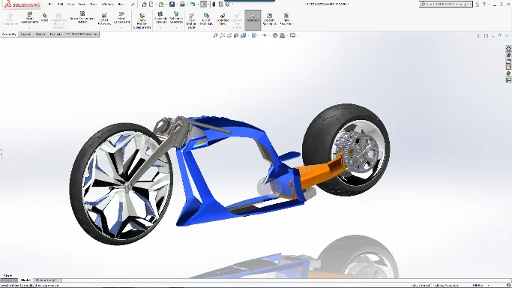The height and width of the screenshot is (288, 512).
Task: Create a New document
Action: pyautogui.click(x=151, y=4)
